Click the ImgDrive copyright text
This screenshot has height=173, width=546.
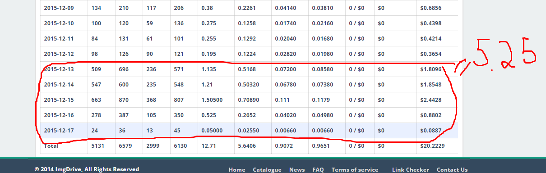87,170
